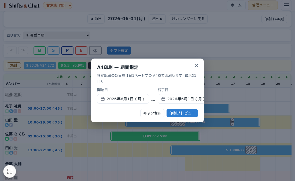Select the 休 break type button
Image resolution: width=295 pixels, height=181 pixels.
pyautogui.click(x=95, y=51)
